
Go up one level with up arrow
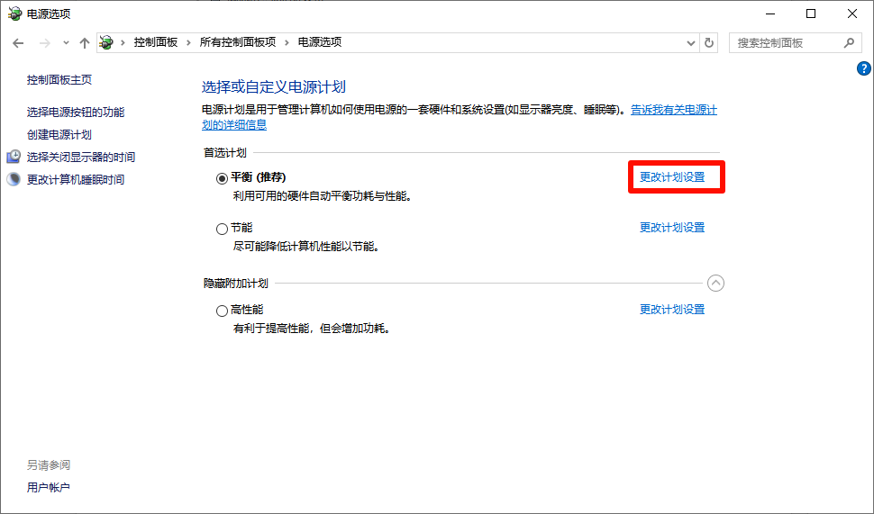pyautogui.click(x=84, y=43)
